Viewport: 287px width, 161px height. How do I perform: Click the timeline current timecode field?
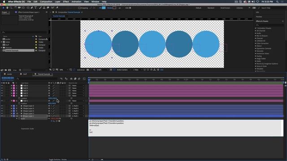click(x=8, y=78)
